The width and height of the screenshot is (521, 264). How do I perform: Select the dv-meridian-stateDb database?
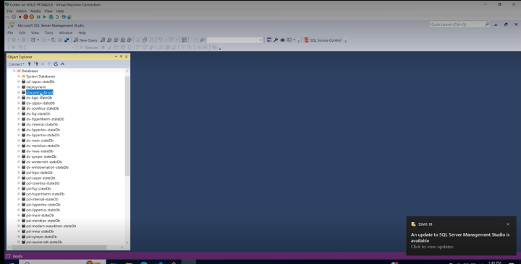[x=43, y=146]
